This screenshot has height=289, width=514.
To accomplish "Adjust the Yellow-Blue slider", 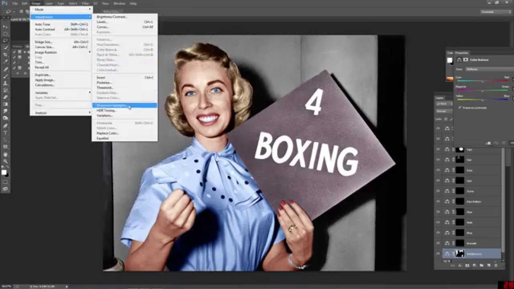I will tap(482, 100).
